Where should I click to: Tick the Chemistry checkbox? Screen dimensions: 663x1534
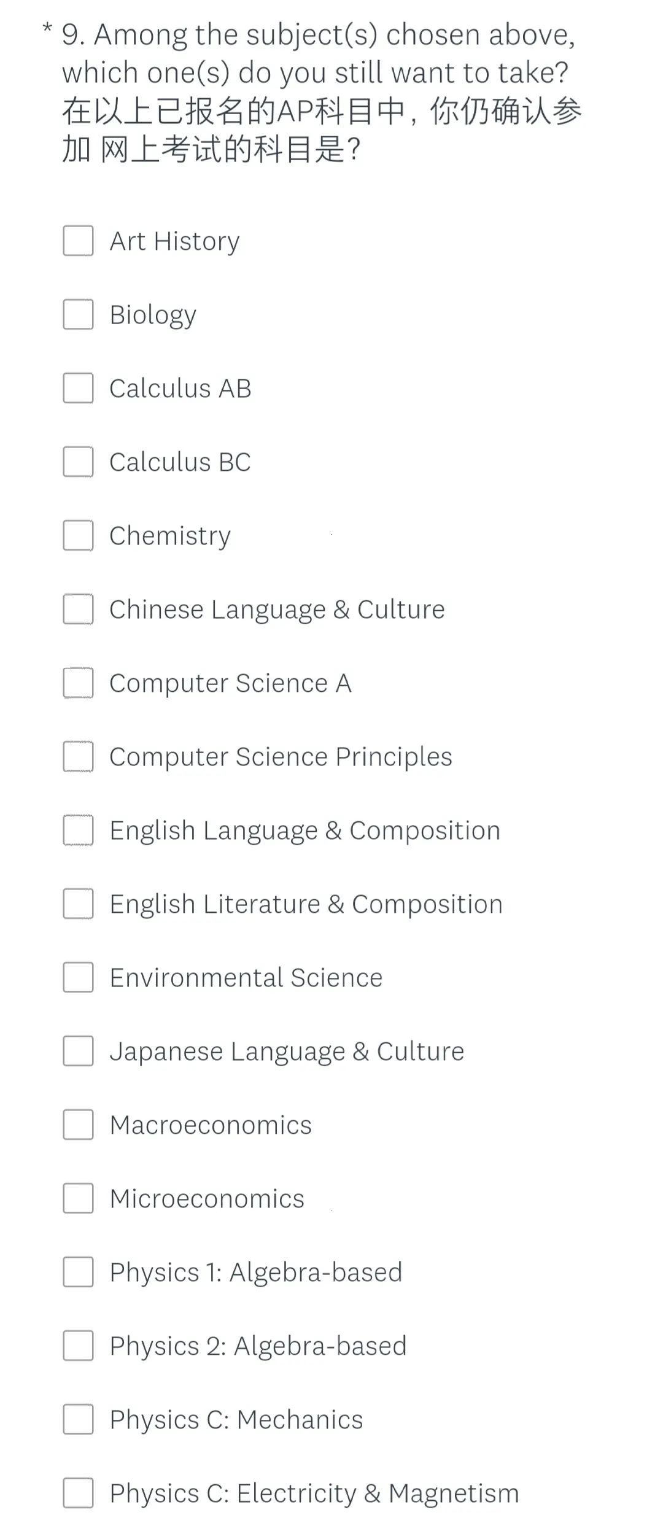pos(77,535)
